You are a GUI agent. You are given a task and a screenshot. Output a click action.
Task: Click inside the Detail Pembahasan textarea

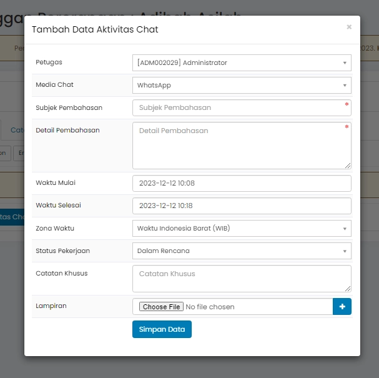242,145
